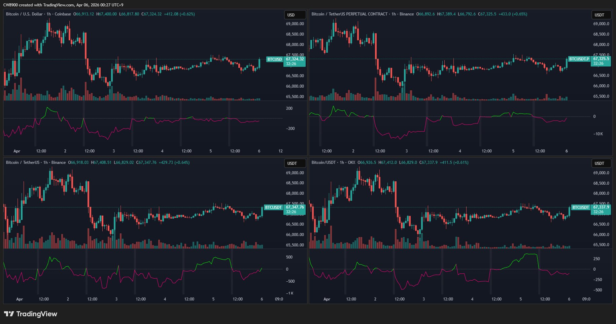Click the close value C67,324.32

151,14
